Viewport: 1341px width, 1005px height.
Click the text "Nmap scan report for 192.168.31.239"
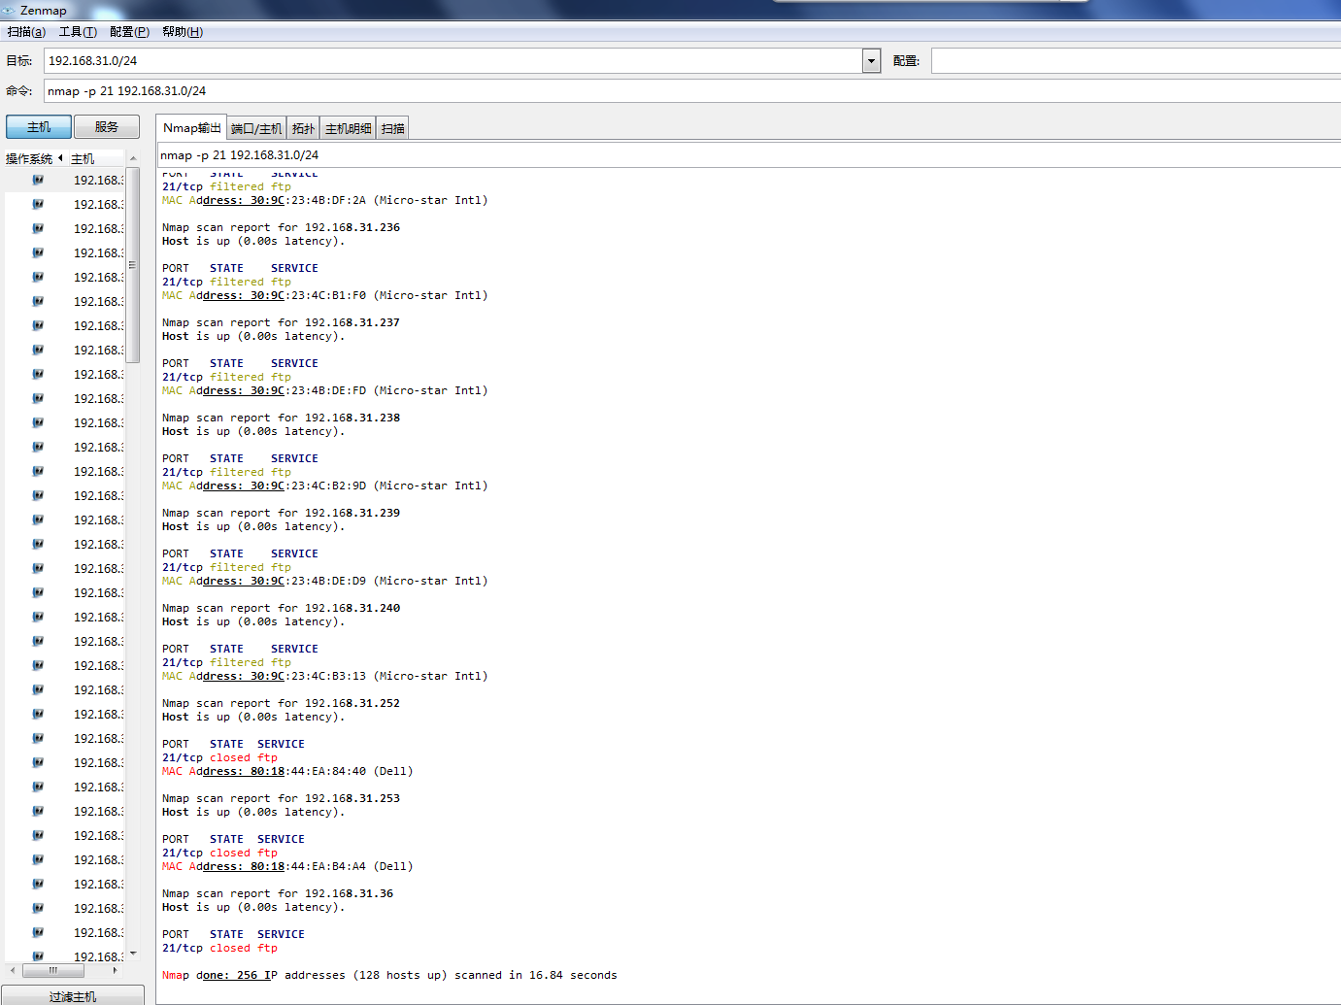click(281, 513)
